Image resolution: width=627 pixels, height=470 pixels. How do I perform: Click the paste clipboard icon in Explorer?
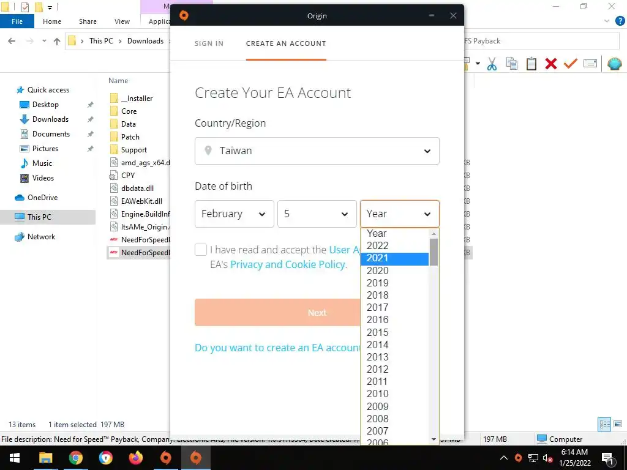pos(531,64)
